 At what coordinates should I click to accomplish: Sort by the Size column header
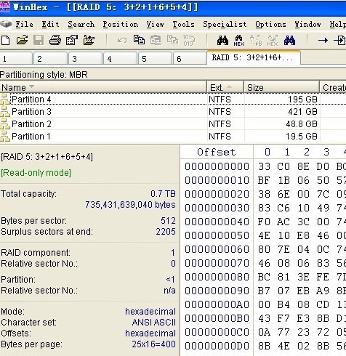(281, 87)
